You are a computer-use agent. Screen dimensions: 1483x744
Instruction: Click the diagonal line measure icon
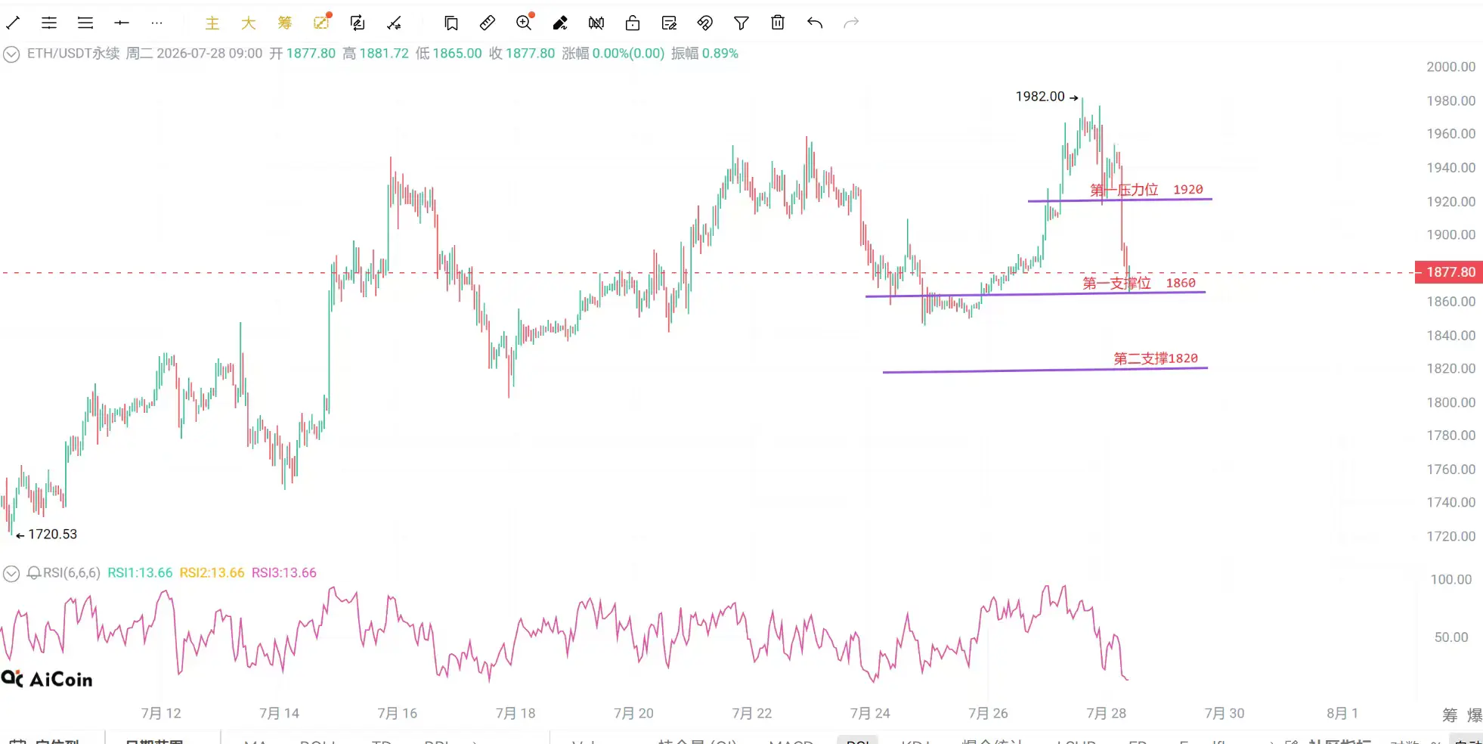click(394, 23)
